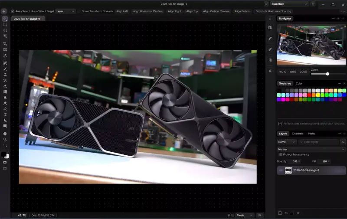Select the Rectangle shape tool

point(5,126)
